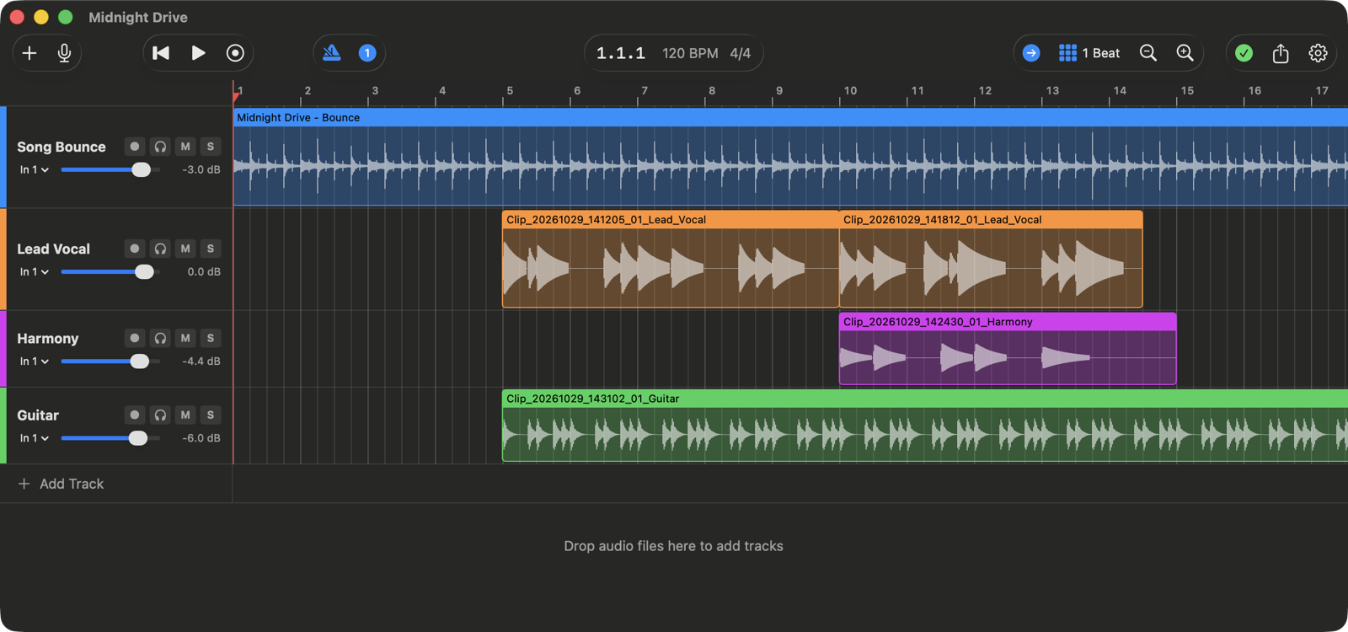Image resolution: width=1348 pixels, height=632 pixels.
Task: Click the 1.1.1 position display
Action: pos(621,53)
